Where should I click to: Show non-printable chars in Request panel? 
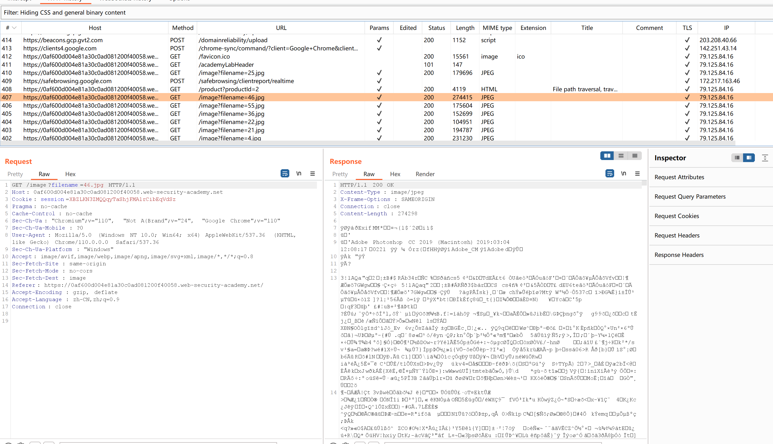pos(299,174)
